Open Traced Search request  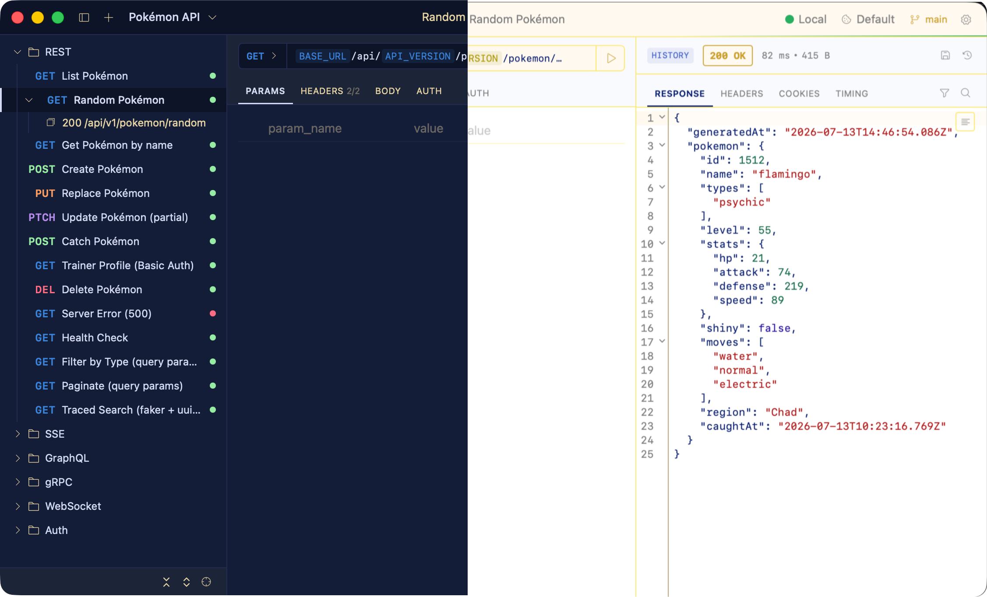114,410
